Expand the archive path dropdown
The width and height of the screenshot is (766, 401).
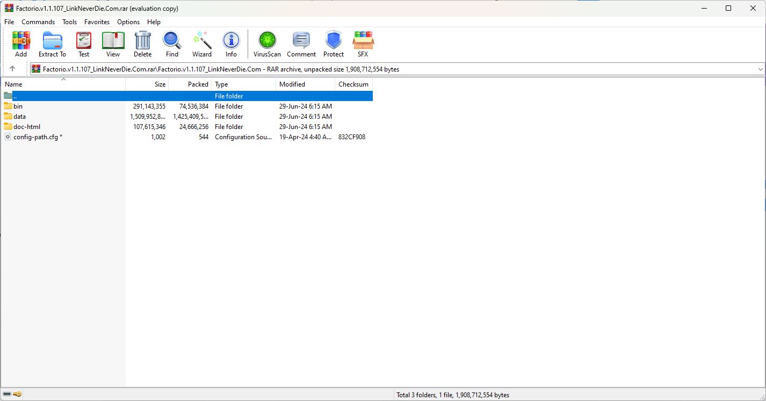(x=760, y=69)
